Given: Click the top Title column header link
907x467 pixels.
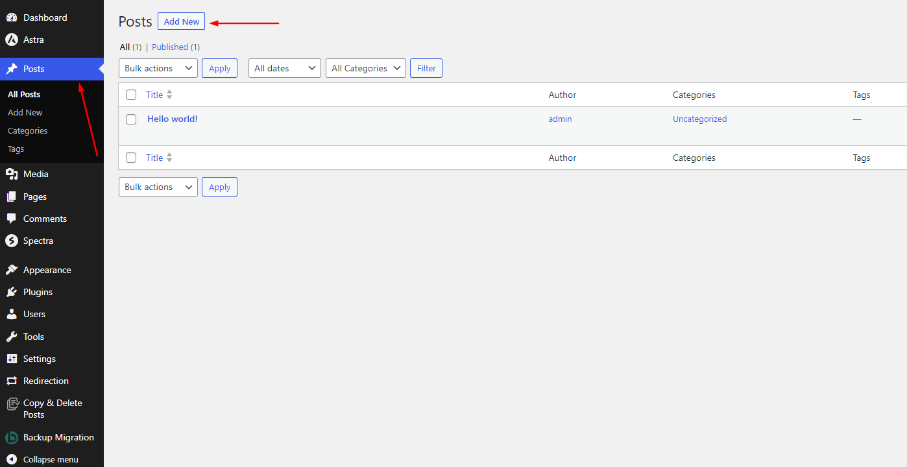Looking at the screenshot, I should point(154,95).
